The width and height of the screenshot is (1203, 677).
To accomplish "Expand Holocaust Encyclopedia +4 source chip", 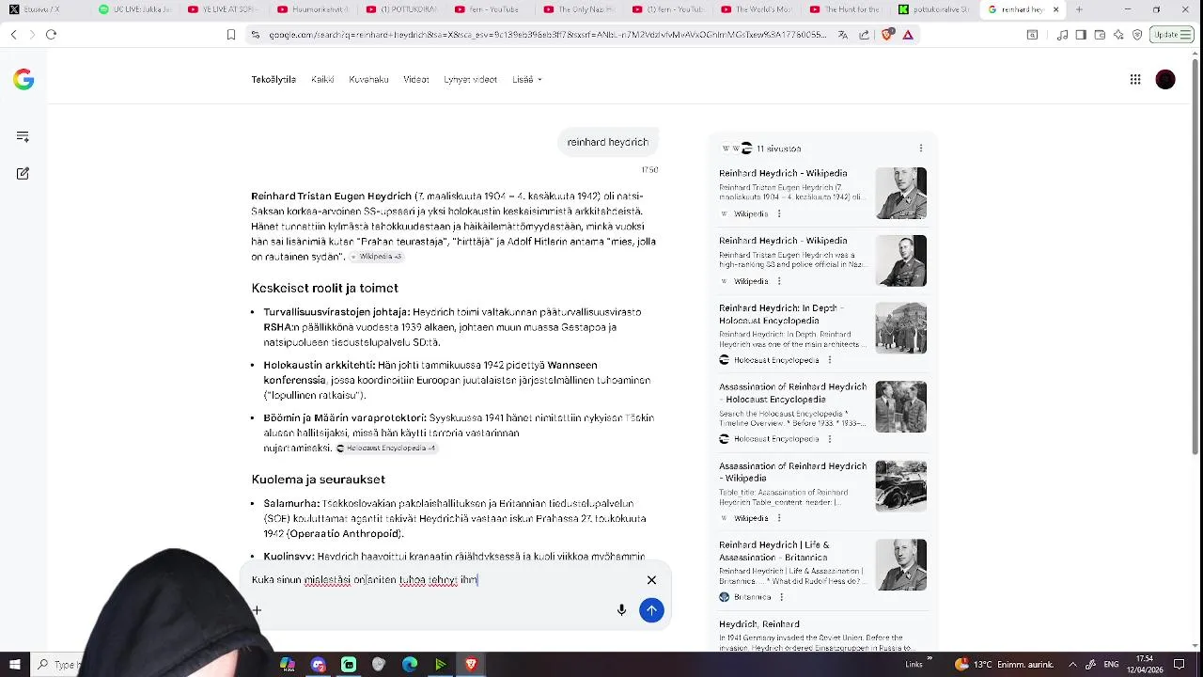I will click(x=387, y=449).
